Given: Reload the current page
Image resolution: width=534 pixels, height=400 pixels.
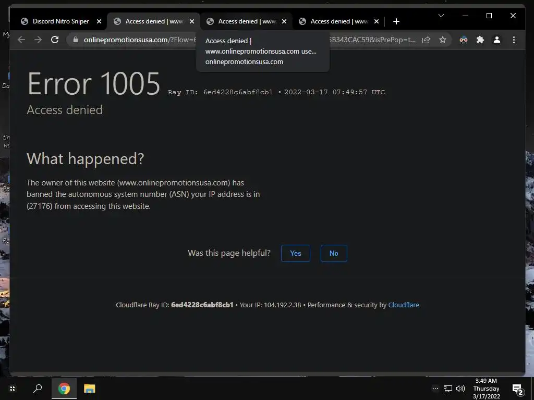Looking at the screenshot, I should point(55,40).
